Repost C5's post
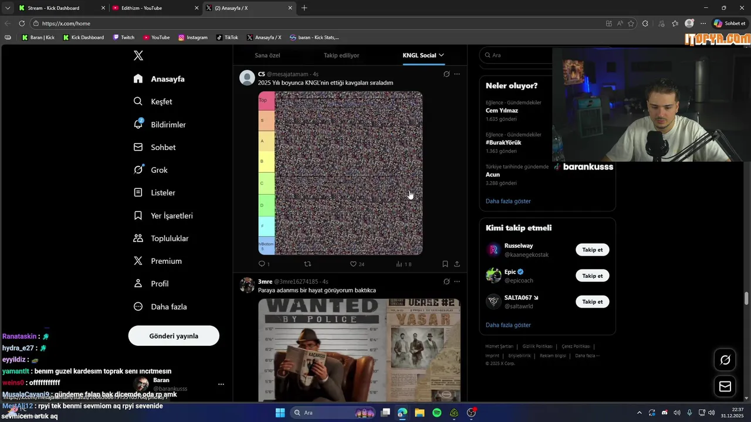 tap(307, 264)
